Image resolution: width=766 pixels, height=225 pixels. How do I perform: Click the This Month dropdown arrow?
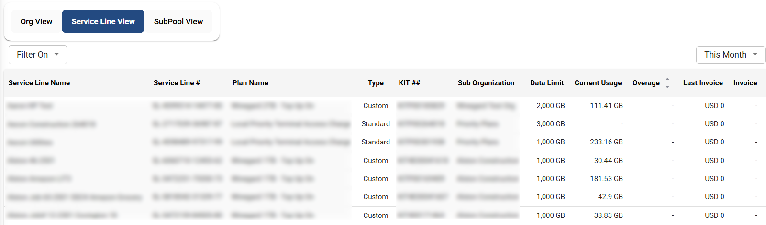coord(755,54)
